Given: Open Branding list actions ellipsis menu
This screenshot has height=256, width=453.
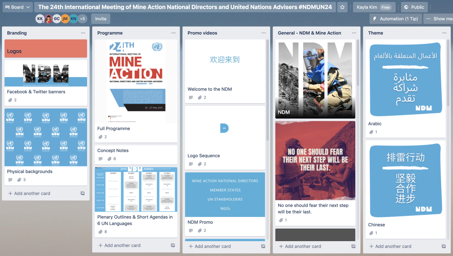Looking at the screenshot, I should click(x=83, y=33).
